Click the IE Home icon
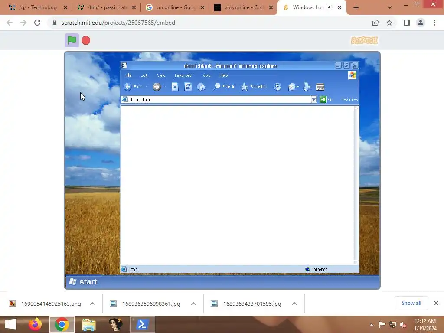444x333 pixels. pyautogui.click(x=201, y=87)
